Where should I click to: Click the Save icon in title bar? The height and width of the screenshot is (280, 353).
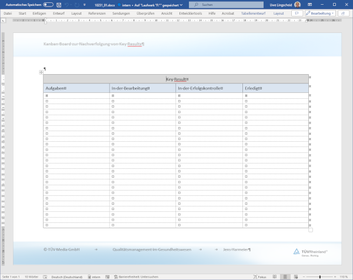[x=58, y=4]
